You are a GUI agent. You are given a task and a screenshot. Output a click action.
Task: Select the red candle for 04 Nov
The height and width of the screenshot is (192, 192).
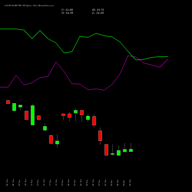tap(8, 102)
